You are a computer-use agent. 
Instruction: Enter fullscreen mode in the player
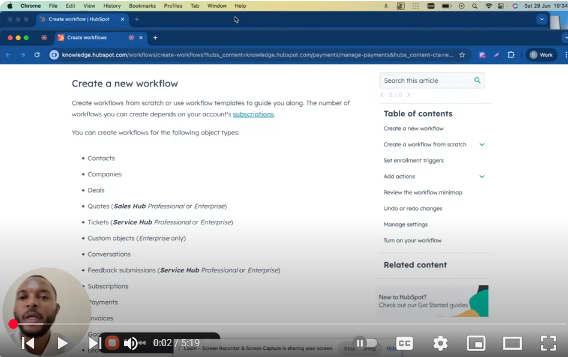tap(548, 343)
